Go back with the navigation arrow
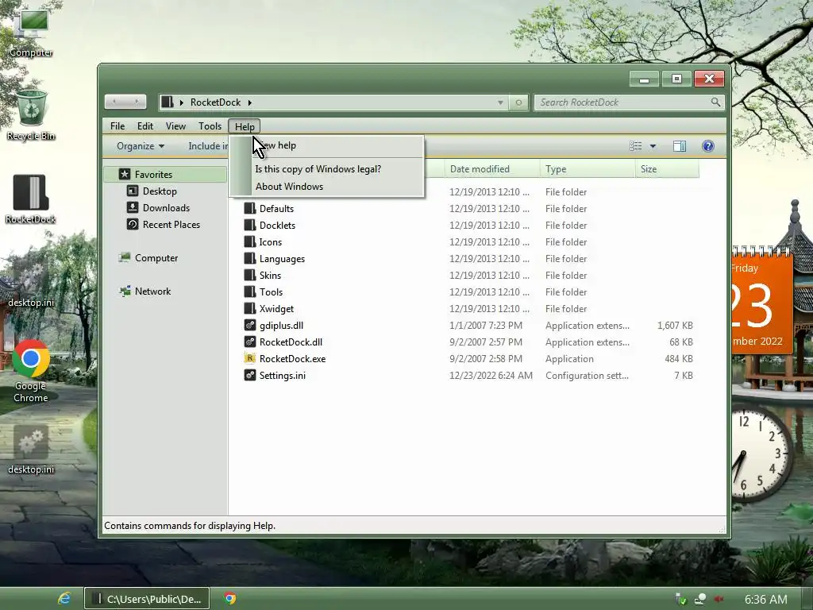This screenshot has height=610, width=813. tap(114, 102)
